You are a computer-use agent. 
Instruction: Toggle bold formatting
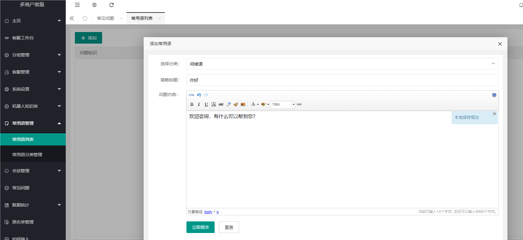192,104
